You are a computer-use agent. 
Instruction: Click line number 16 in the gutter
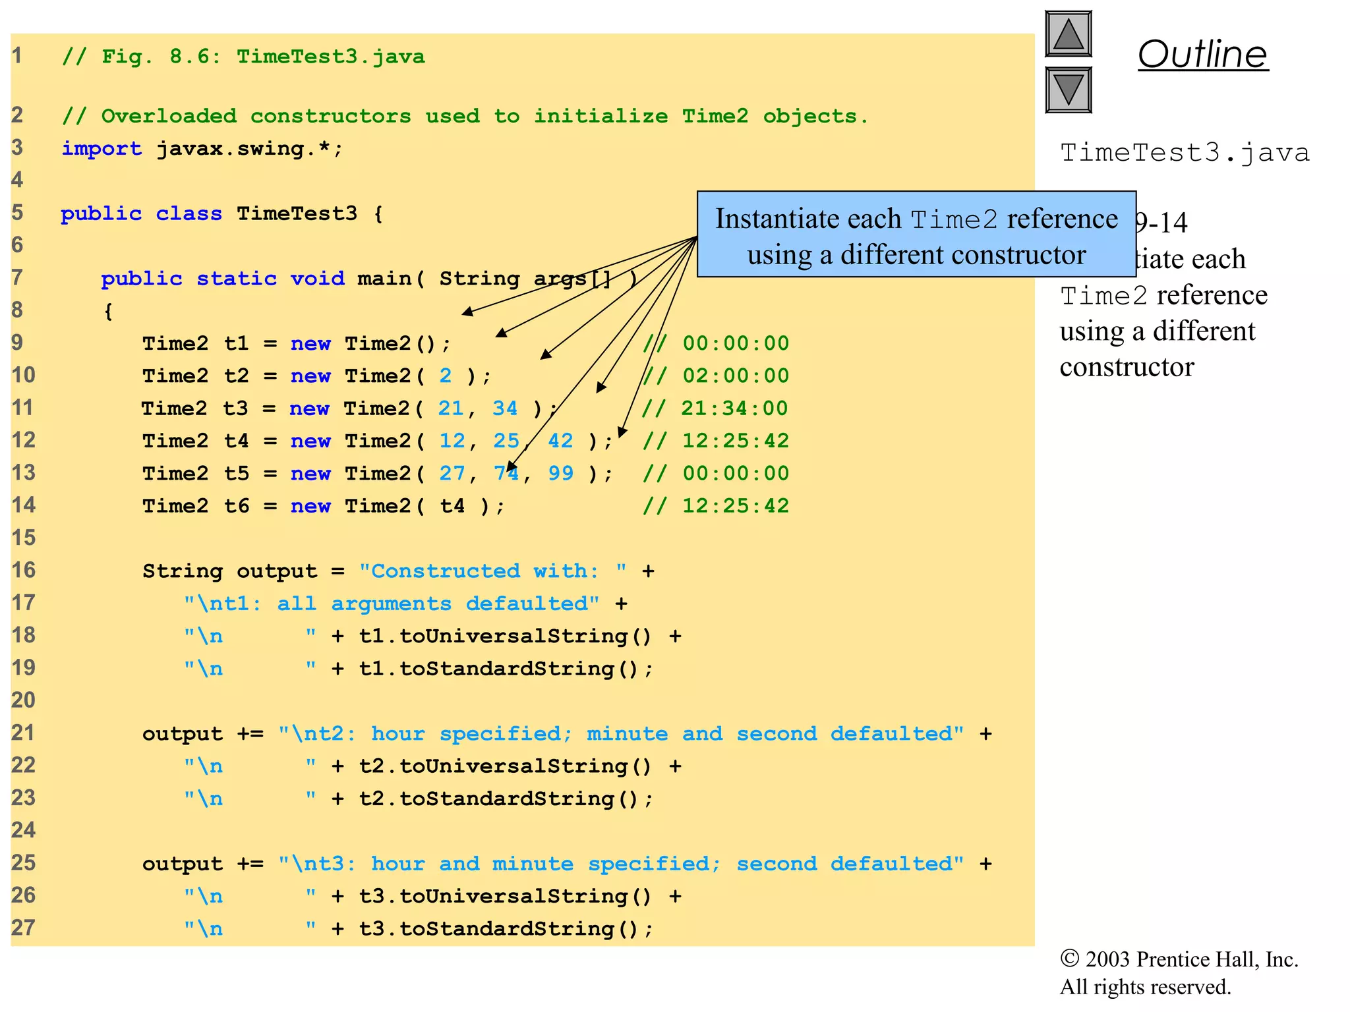pyautogui.click(x=24, y=570)
